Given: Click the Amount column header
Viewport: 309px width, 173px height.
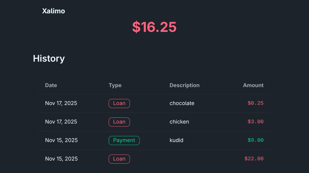Looking at the screenshot, I should 253,85.
